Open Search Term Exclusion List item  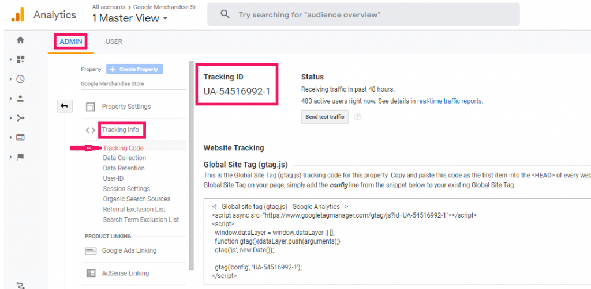click(x=141, y=219)
